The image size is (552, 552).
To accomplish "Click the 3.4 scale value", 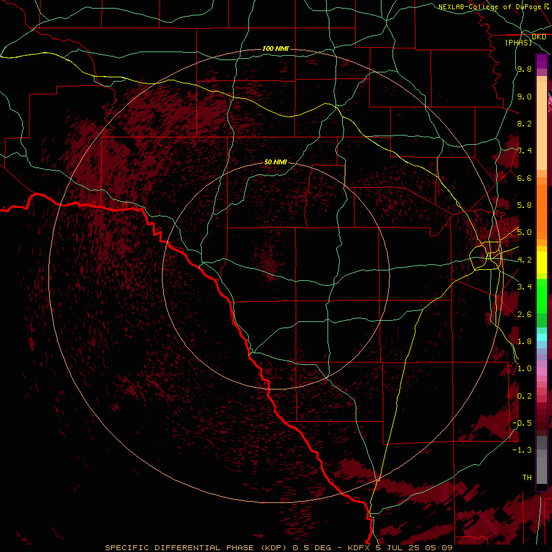I will click(x=524, y=287).
